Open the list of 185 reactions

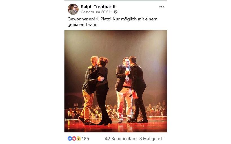85,139
